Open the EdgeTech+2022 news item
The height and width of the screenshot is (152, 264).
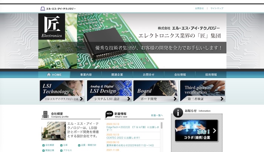pyautogui.click(x=133, y=129)
